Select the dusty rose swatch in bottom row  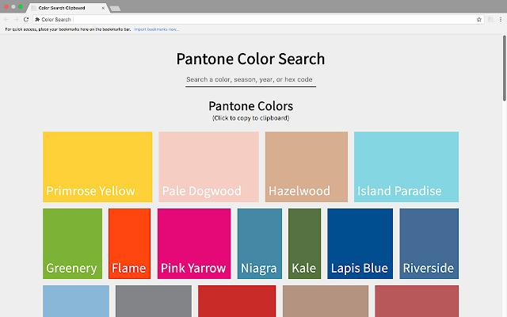click(x=417, y=301)
